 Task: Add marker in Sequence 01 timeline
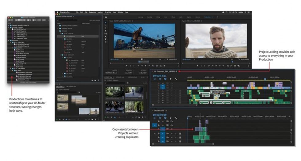click(x=171, y=118)
